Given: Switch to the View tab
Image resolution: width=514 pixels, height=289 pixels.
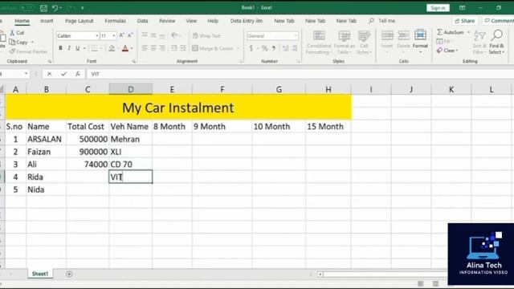Looking at the screenshot, I should [191, 21].
